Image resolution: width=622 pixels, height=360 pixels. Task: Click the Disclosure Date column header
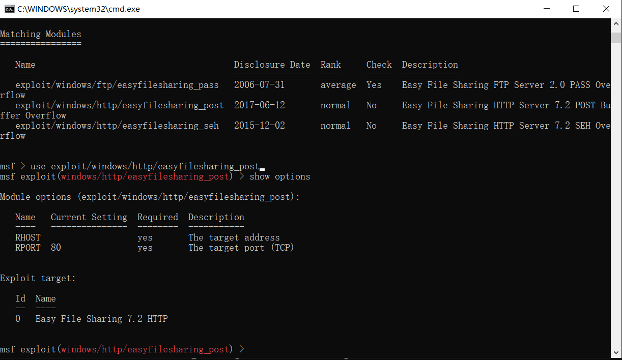[272, 65]
